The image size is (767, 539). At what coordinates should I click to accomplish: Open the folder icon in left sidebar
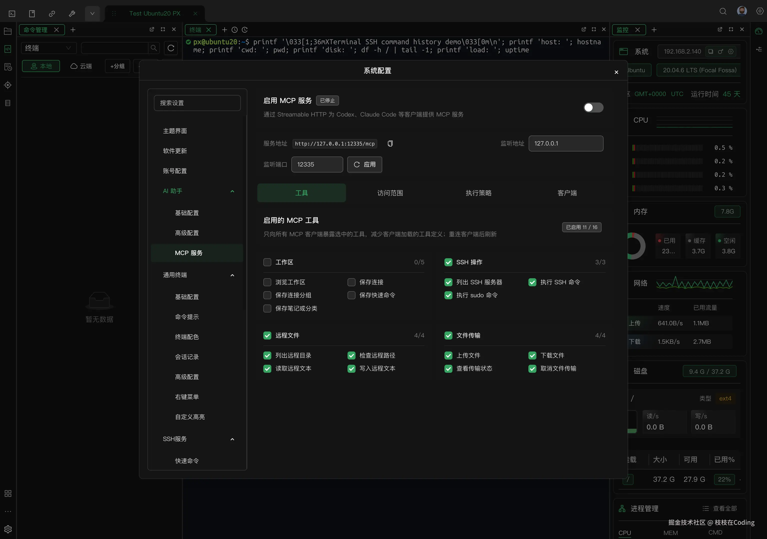[x=8, y=31]
